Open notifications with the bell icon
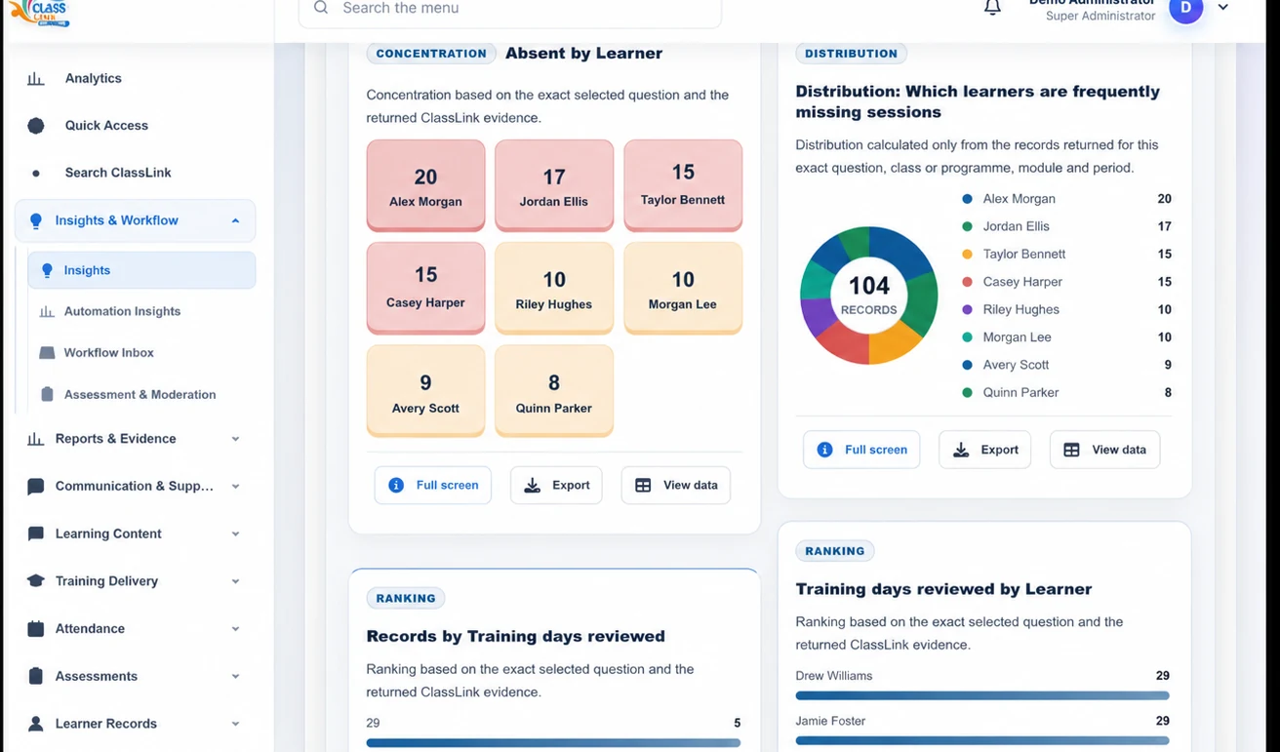Viewport: 1280px width, 752px height. [x=992, y=8]
